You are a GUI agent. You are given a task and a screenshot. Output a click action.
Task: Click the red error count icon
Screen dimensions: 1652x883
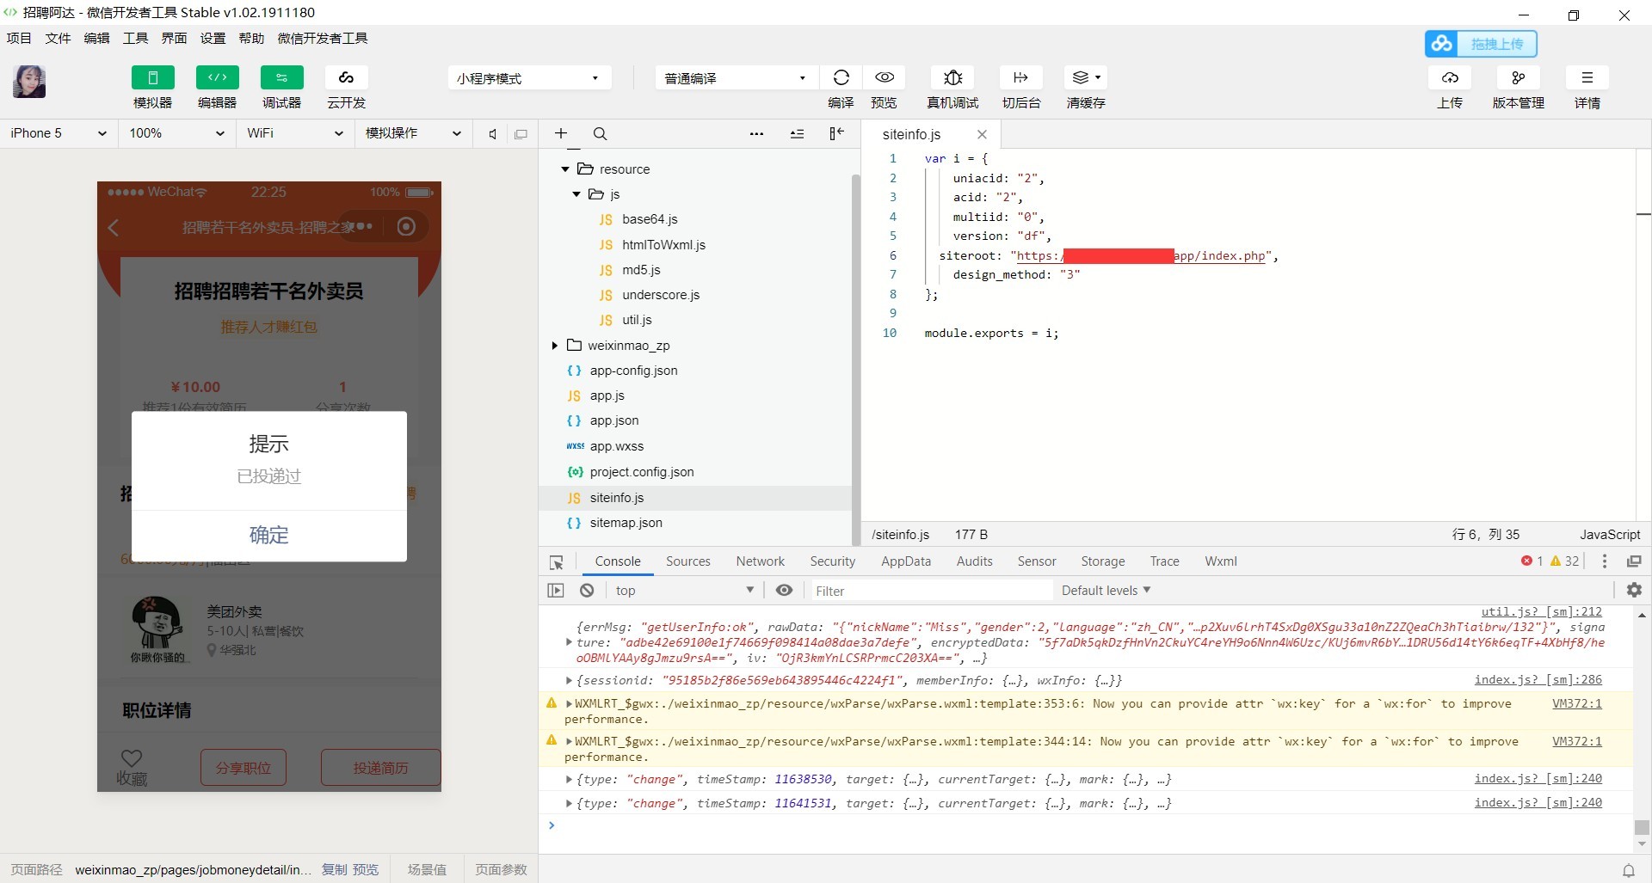(1526, 561)
